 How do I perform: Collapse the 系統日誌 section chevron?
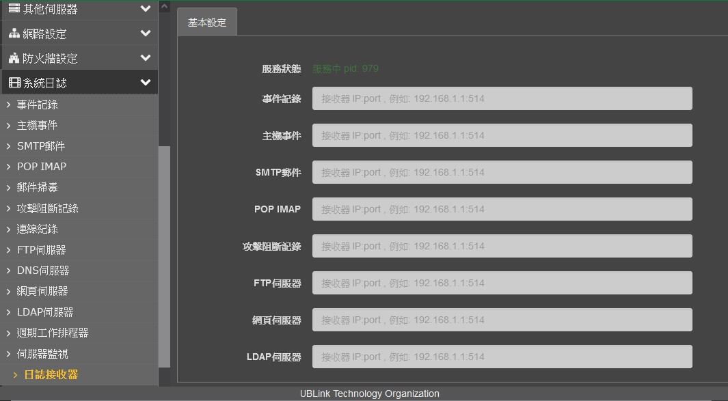145,83
